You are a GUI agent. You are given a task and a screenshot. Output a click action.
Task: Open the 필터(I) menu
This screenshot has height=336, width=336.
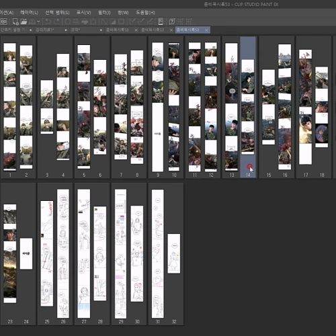click(x=104, y=12)
